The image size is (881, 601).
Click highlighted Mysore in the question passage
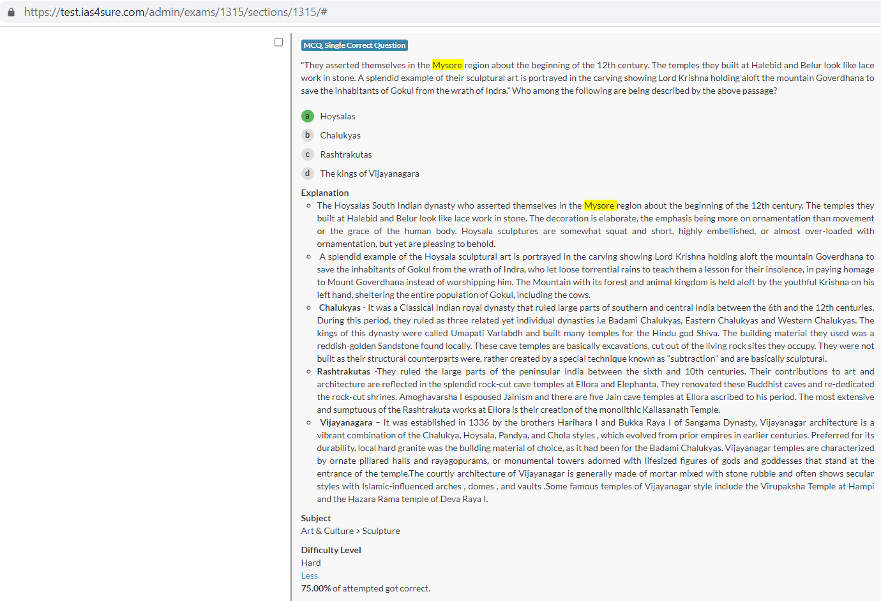click(x=447, y=65)
